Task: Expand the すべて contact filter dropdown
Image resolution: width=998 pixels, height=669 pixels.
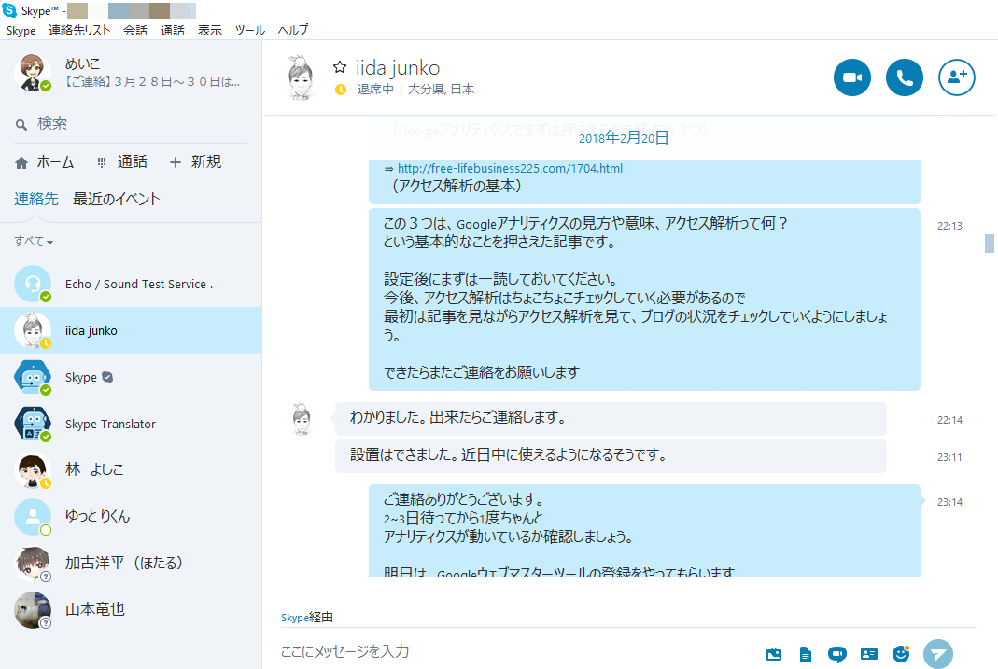Action: click(x=34, y=242)
